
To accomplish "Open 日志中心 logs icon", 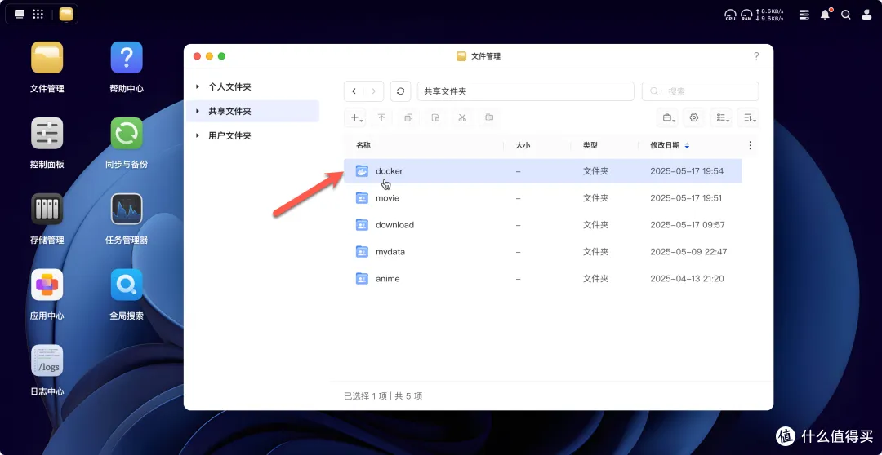I will click(x=47, y=361).
